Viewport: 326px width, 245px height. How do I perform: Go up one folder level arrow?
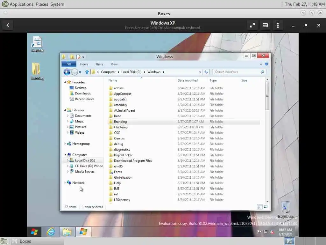tap(87, 72)
